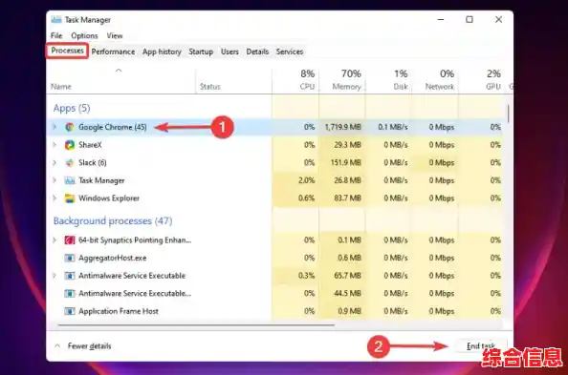Click Slack's 151.9 MB memory value

[x=345, y=163]
